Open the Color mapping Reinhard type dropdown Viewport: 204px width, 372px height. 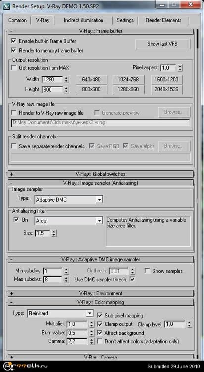point(60,313)
